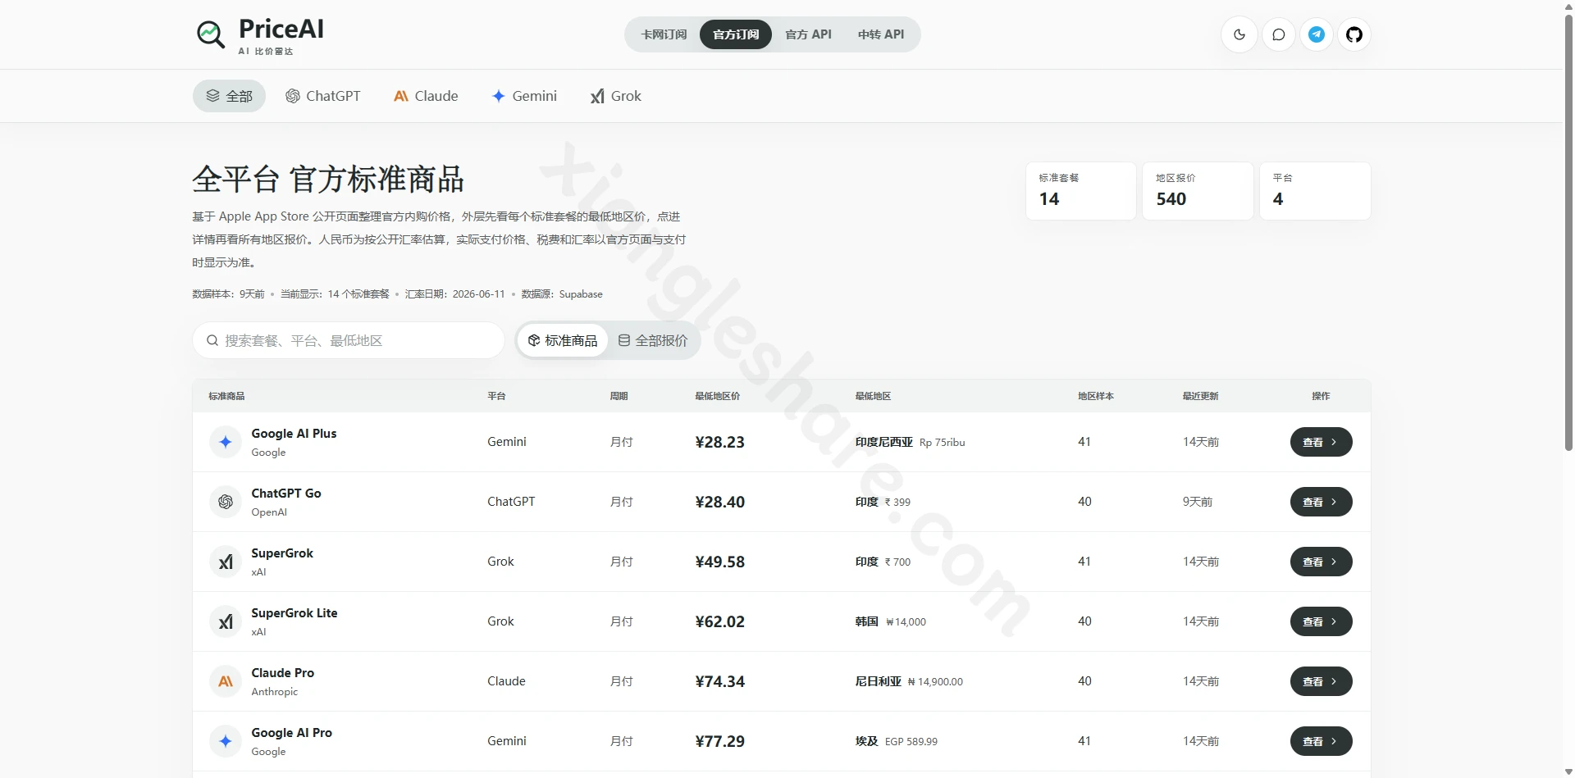Viewport: 1575px width, 778px height.
Task: Filter by Grok platform
Action: click(x=615, y=96)
